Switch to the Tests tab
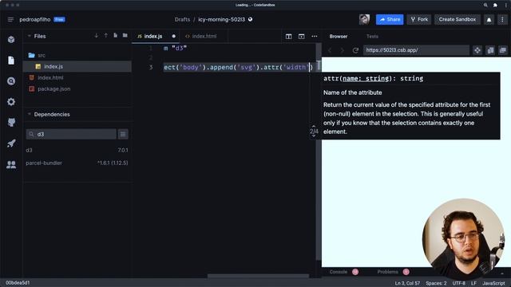This screenshot has width=511, height=287. tap(372, 36)
